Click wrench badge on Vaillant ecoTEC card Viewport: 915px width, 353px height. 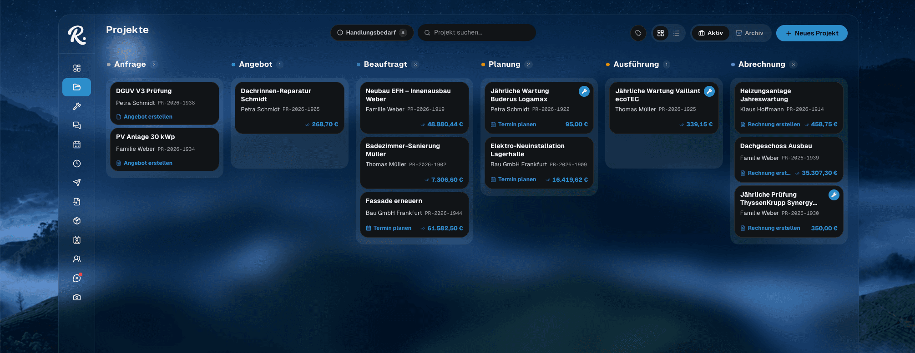click(x=709, y=91)
